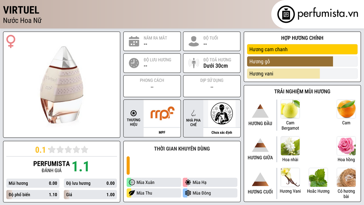Click the perfumista.vn perfume bottle logo icon

286,14
